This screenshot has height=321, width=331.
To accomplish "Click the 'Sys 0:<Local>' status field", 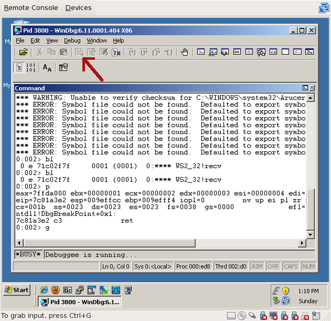I will (x=152, y=267).
